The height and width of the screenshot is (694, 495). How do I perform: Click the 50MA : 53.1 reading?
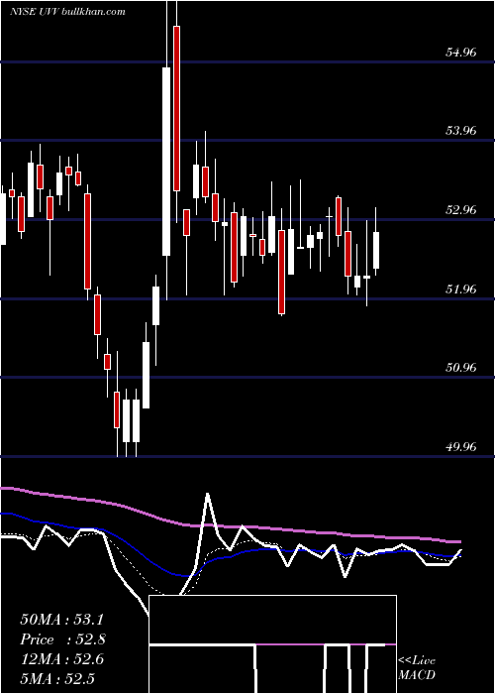(x=61, y=620)
